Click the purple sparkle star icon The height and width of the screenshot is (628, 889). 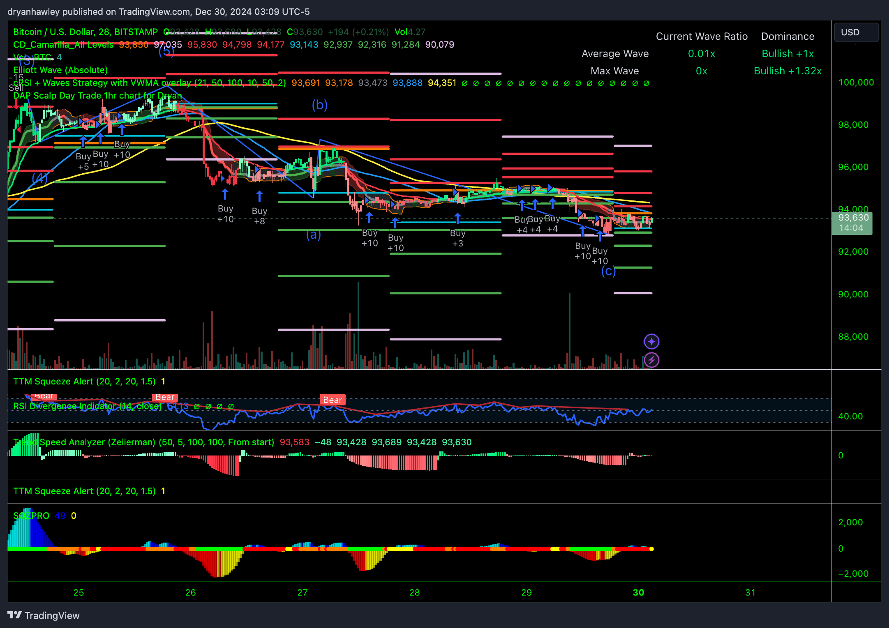[x=651, y=341]
